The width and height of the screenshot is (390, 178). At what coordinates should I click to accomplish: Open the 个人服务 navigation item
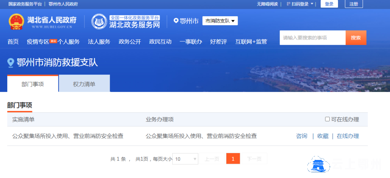[x=68, y=42]
